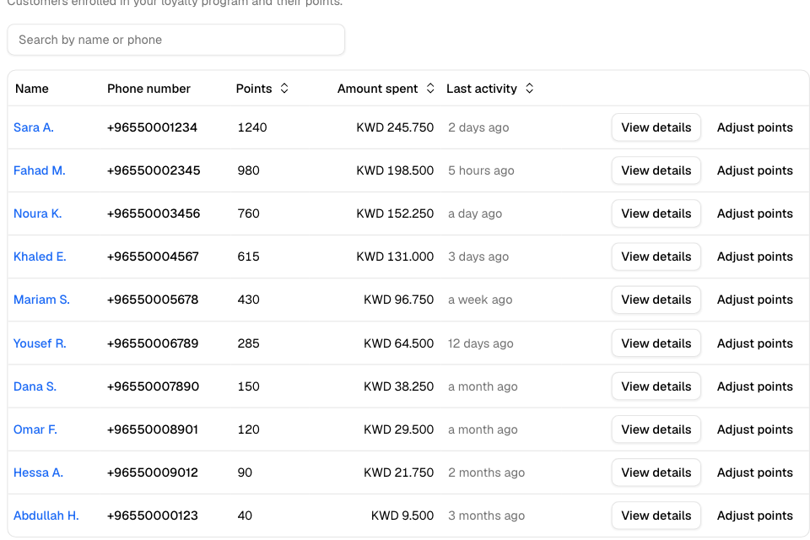Click the '12 days ago' activity cell
The height and width of the screenshot is (540, 810).
pos(480,343)
